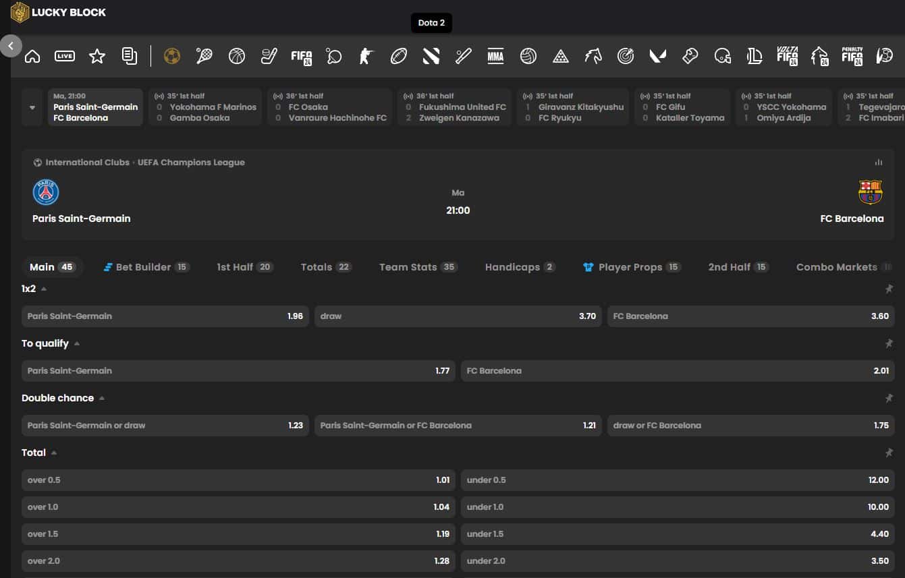The width and height of the screenshot is (905, 578).
Task: Switch to the 2nd Half tab
Action: pos(738,267)
